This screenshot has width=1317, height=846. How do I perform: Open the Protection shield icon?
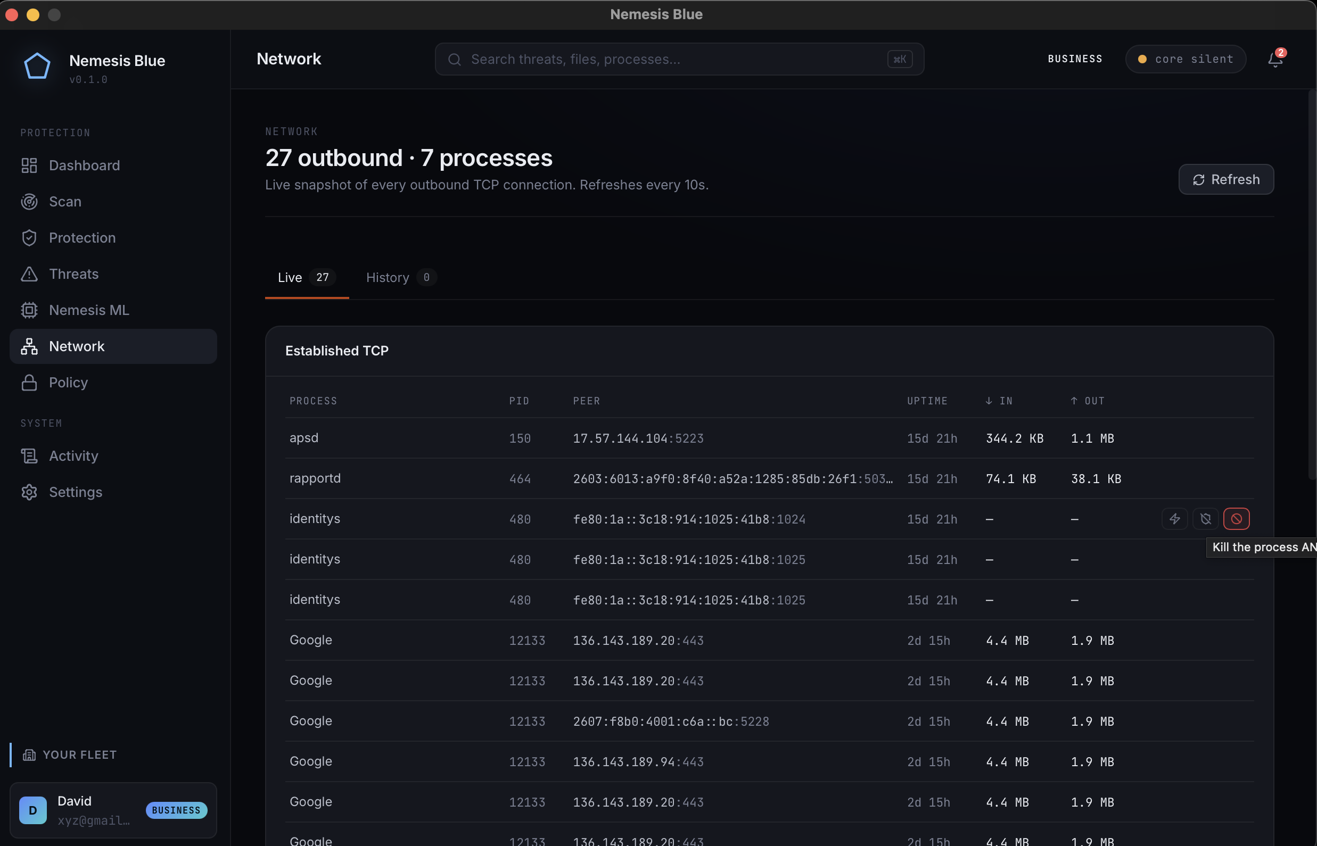click(29, 238)
